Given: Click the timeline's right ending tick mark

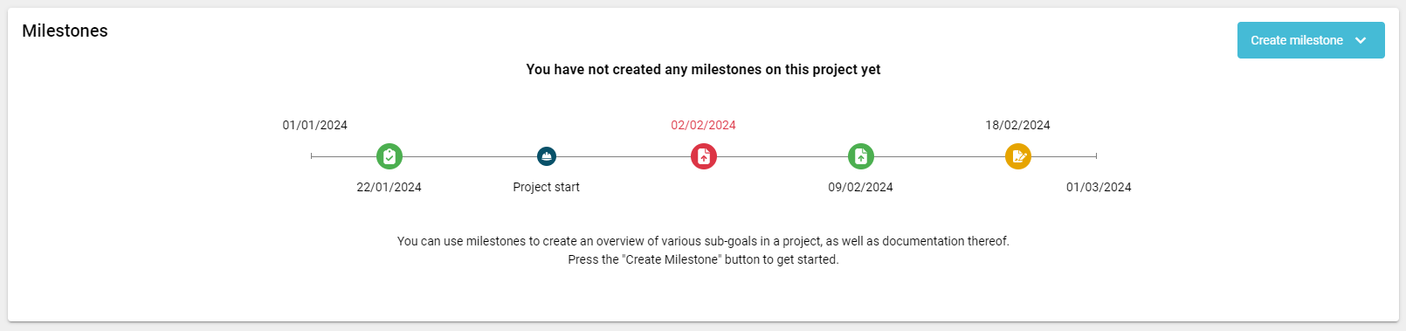Looking at the screenshot, I should tap(1096, 156).
